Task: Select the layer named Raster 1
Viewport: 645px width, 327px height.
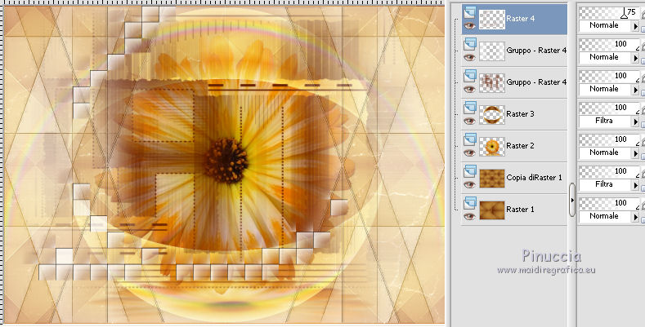Action: tap(521, 210)
